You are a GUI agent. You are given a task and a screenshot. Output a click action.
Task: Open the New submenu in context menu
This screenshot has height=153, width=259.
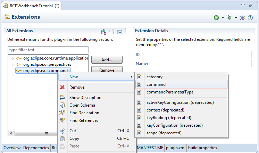click(x=97, y=77)
